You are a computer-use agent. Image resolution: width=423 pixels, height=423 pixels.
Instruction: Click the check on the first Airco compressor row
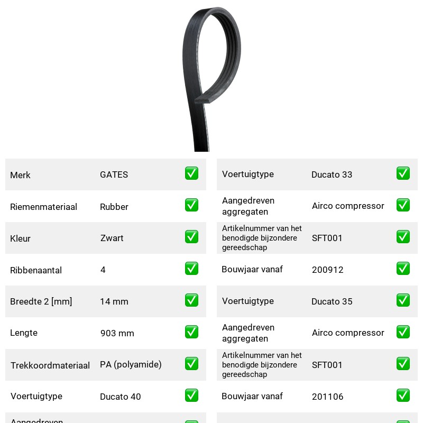tap(403, 205)
